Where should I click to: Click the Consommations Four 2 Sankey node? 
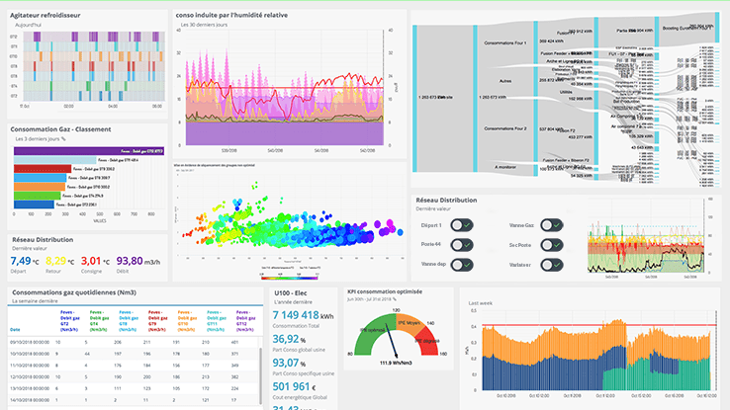coord(505,128)
